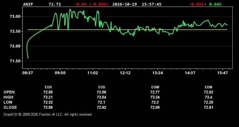Select the EOD open value 72.56
Image resolution: width=239 pixels, height=127 pixels.
click(x=102, y=92)
